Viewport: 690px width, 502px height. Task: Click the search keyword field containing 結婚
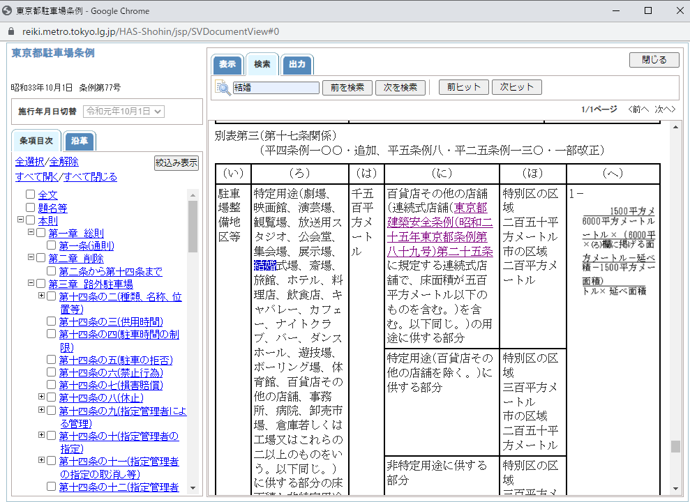tap(276, 87)
